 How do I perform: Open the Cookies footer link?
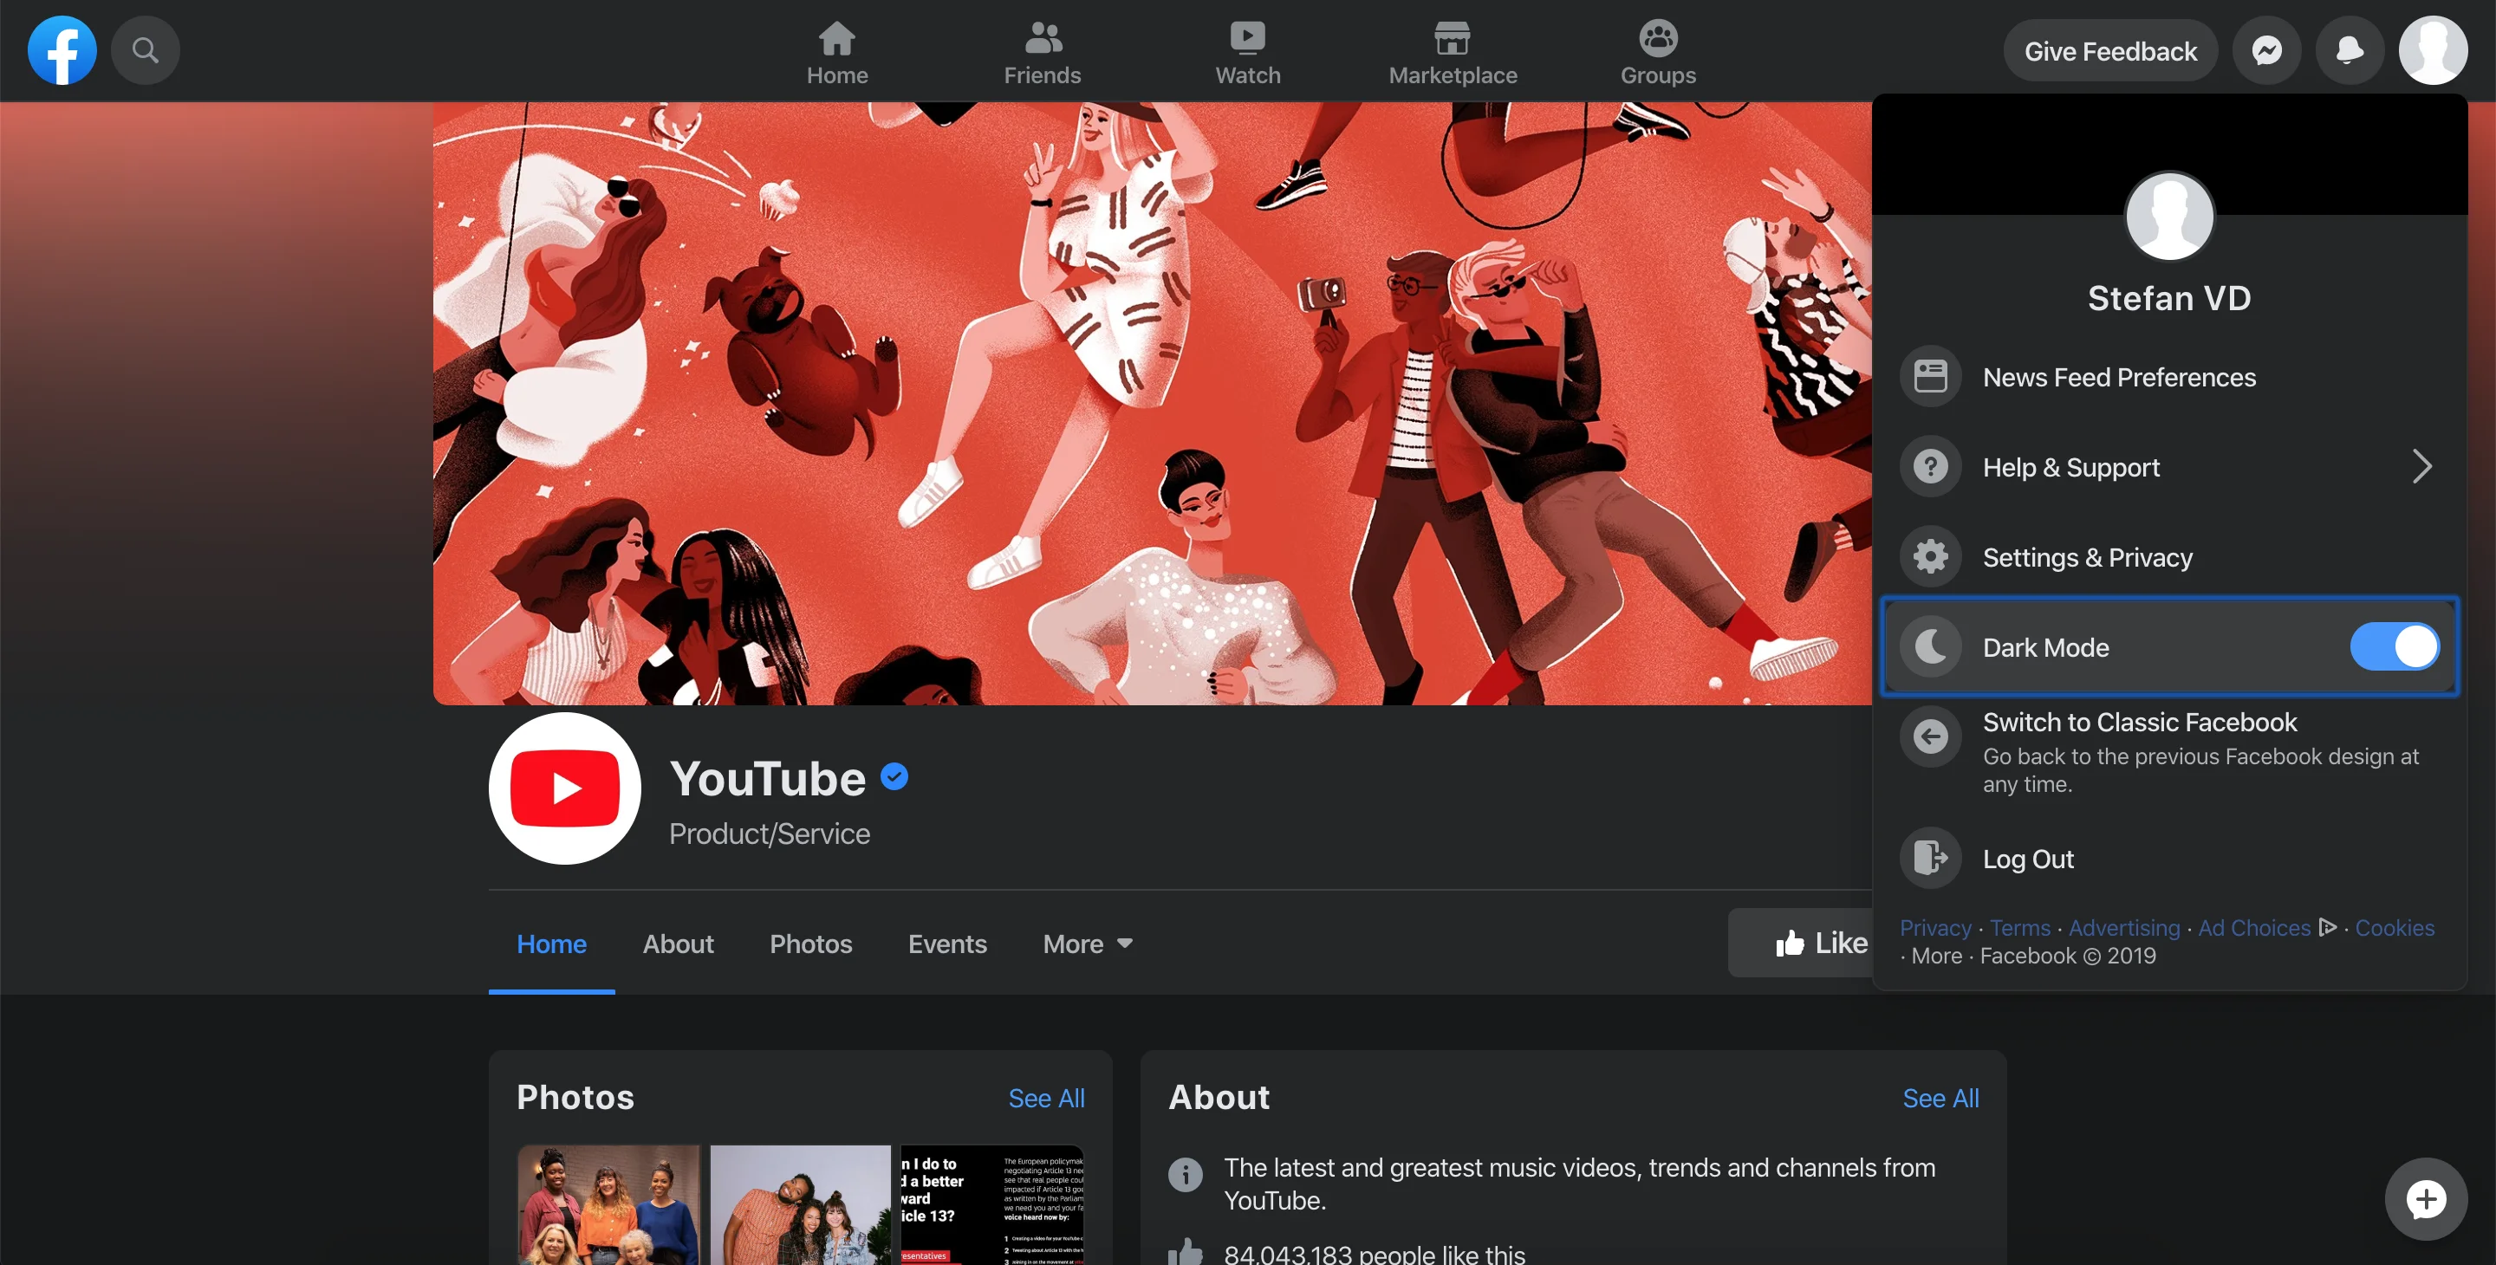tap(2395, 927)
